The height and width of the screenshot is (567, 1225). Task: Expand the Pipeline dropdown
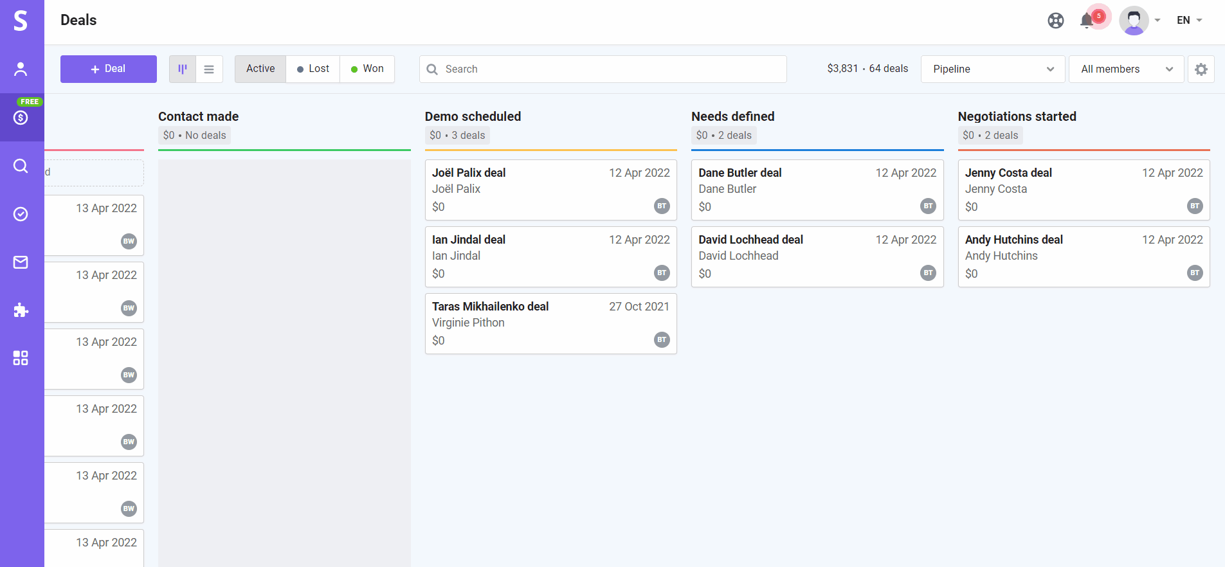(x=993, y=69)
